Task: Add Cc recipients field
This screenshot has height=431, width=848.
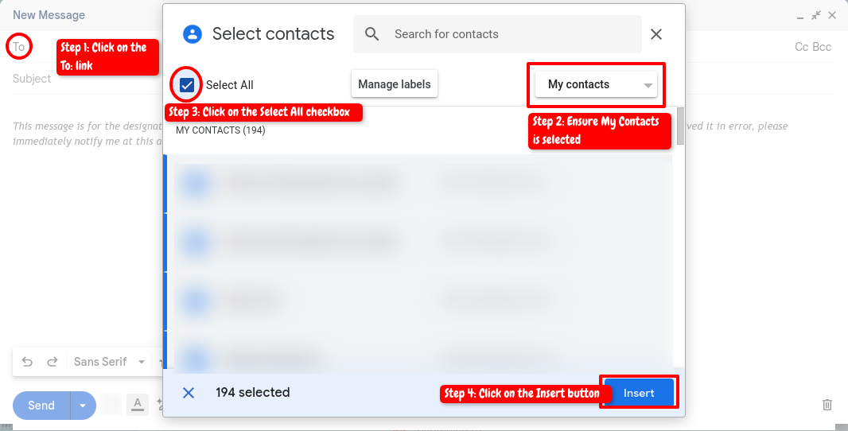Action: [x=802, y=47]
